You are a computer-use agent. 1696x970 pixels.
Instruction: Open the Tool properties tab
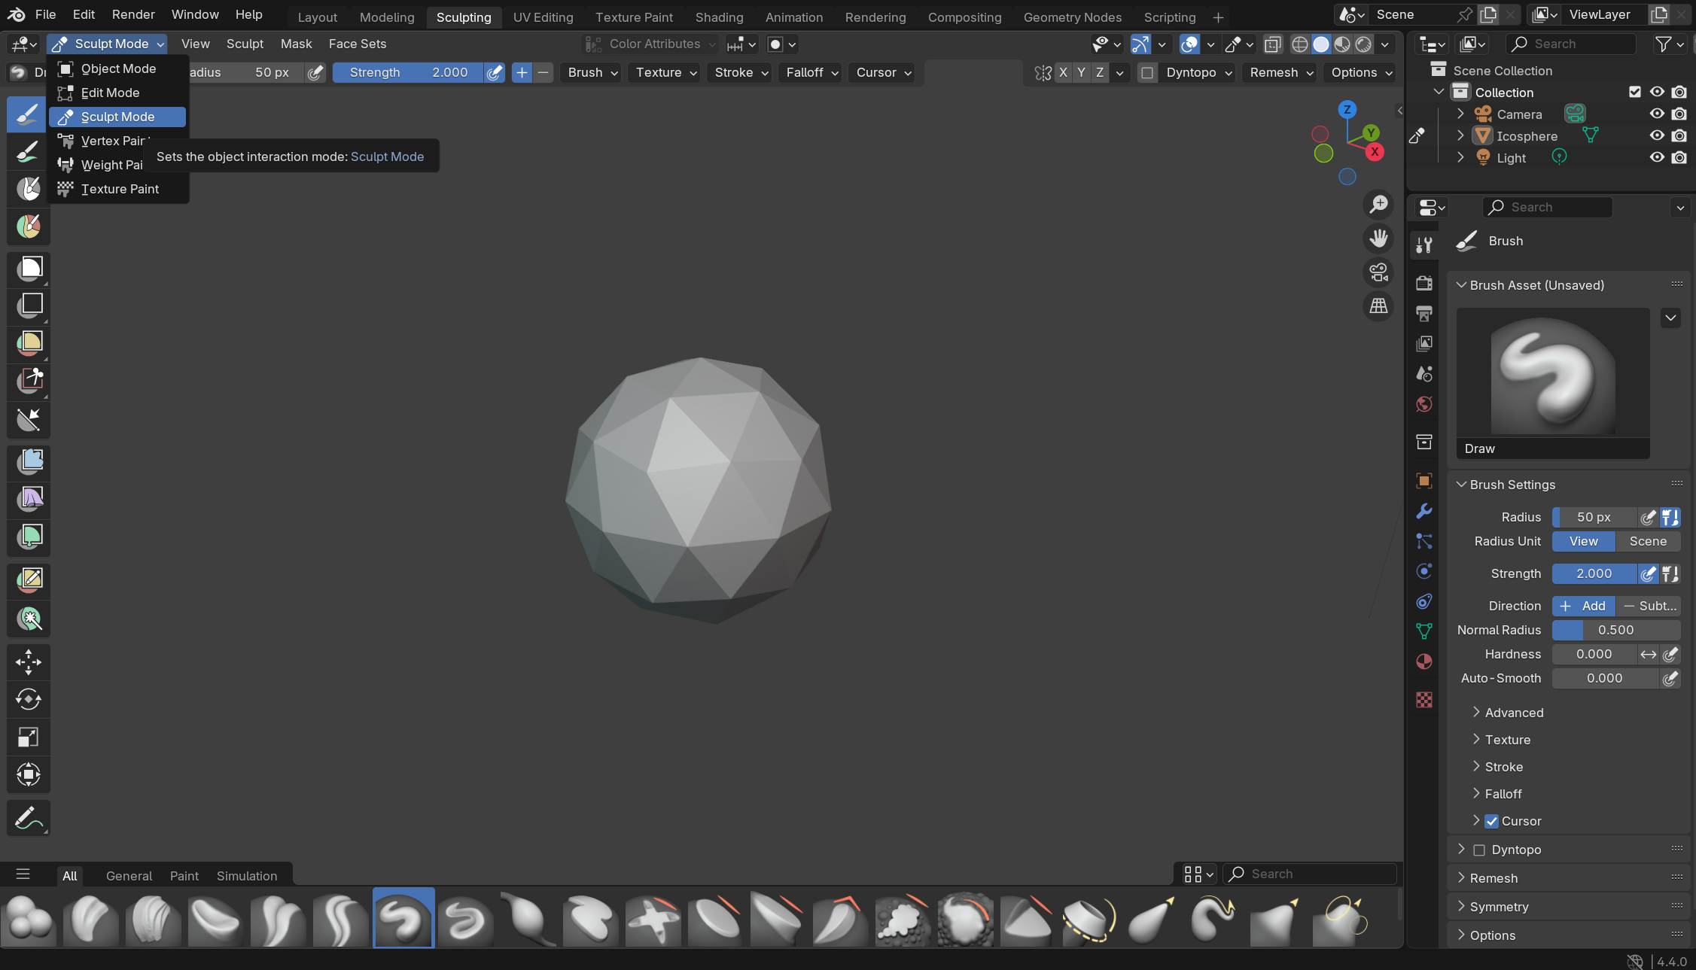pos(1423,245)
